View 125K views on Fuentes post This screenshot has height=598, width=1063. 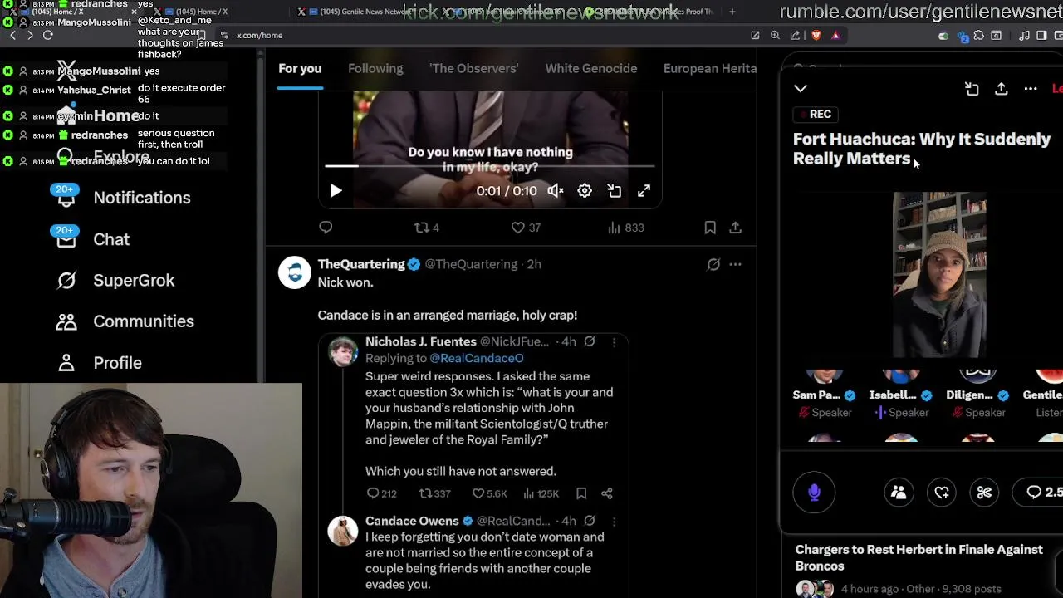541,493
